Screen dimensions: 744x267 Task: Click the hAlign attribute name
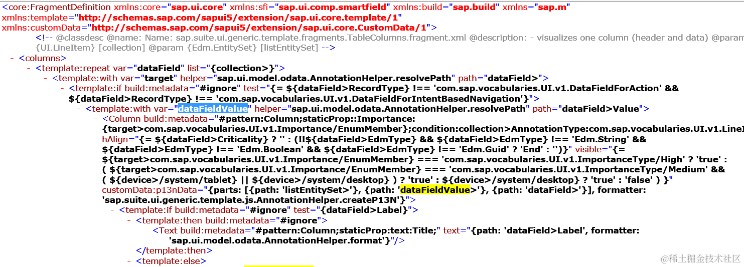[x=116, y=139]
